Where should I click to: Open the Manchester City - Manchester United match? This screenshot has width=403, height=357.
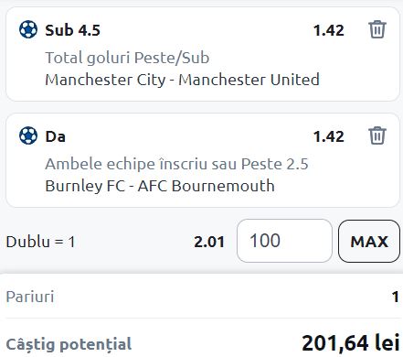click(182, 80)
